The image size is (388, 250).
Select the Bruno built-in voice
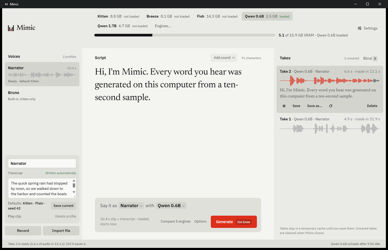point(42,96)
